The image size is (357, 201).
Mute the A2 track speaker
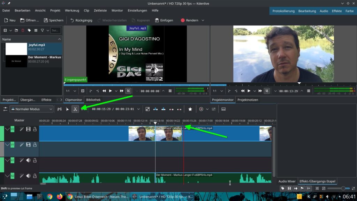[28, 176]
